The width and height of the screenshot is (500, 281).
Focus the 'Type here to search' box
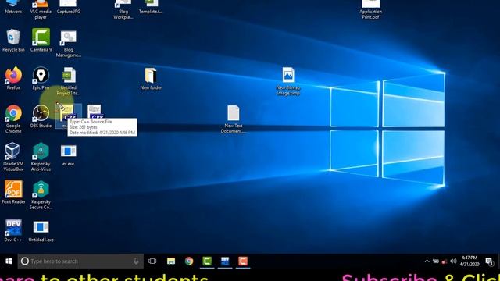tap(80, 261)
